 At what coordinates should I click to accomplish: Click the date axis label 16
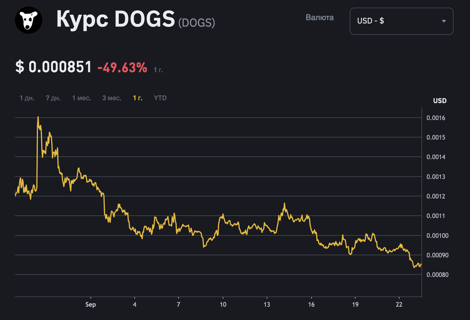click(311, 304)
